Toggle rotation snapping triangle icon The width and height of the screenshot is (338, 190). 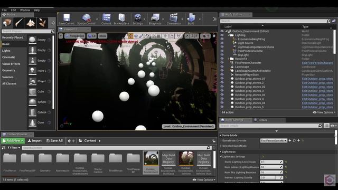point(172,36)
